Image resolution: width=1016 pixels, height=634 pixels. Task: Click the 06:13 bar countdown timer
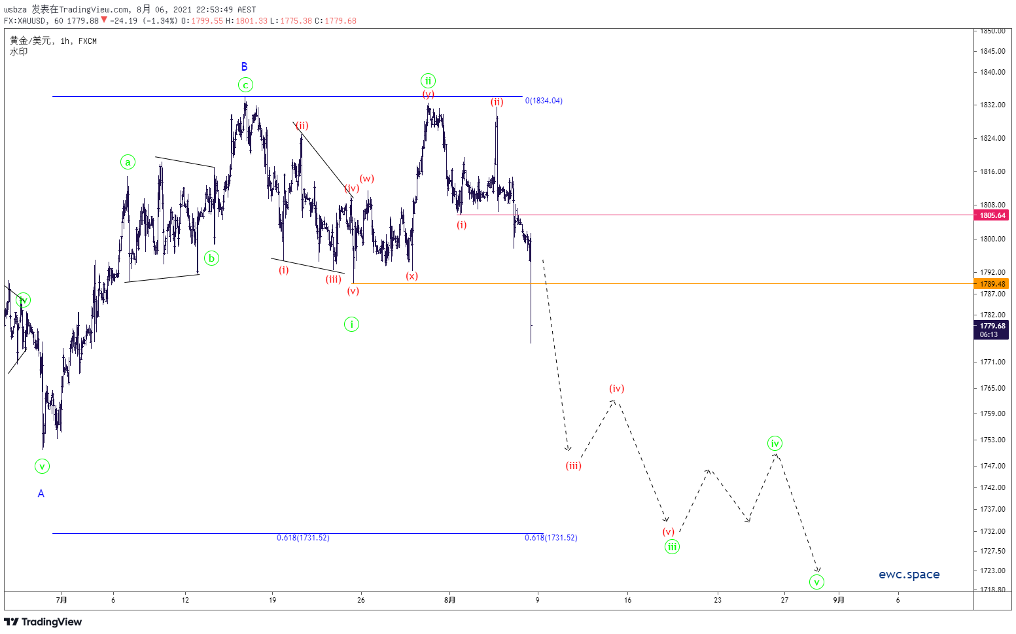click(989, 334)
